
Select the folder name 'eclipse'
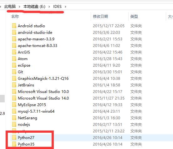(x=24, y=65)
